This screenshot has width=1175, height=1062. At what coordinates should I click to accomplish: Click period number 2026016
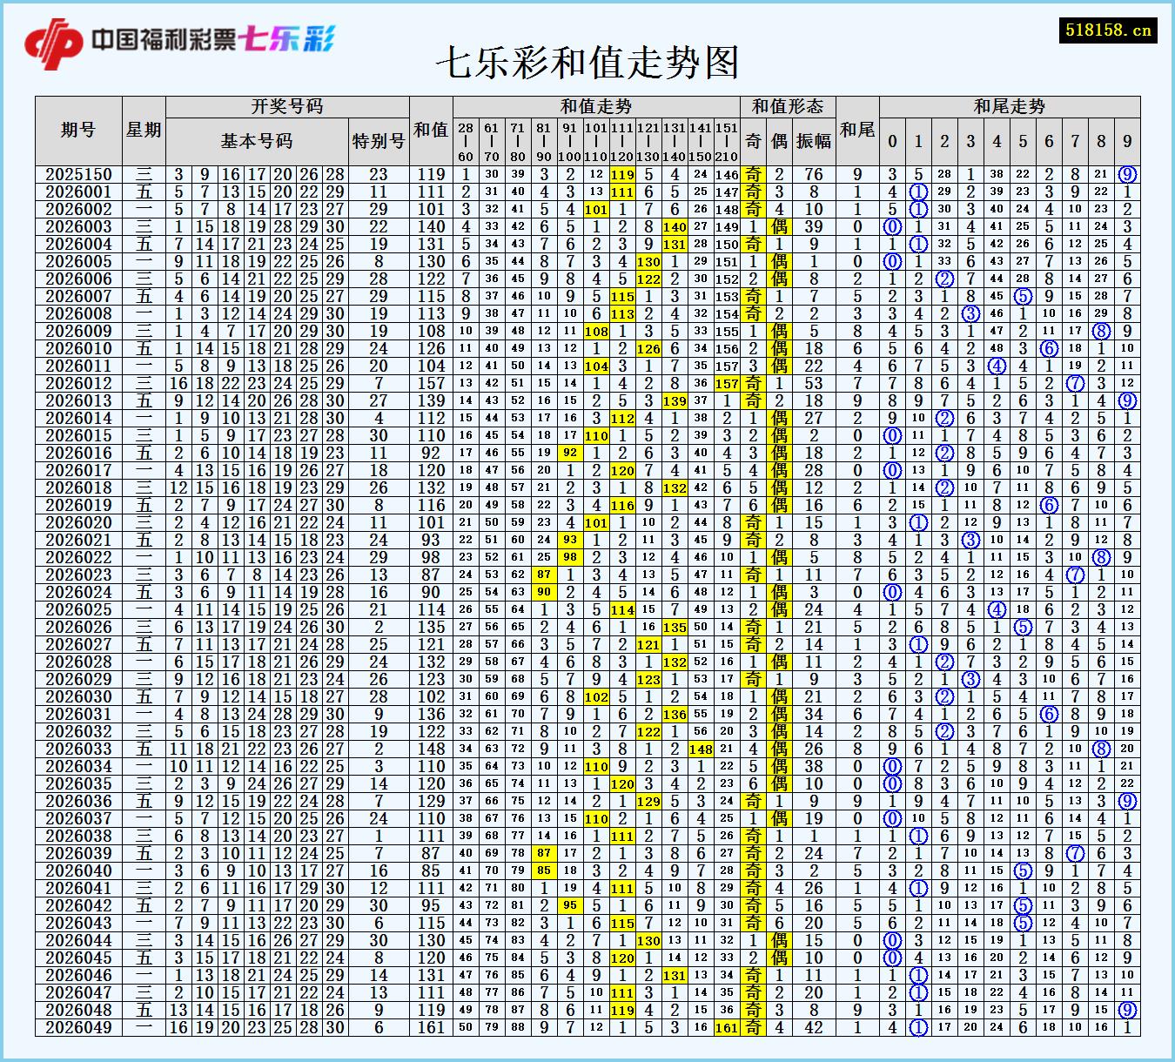click(x=78, y=454)
